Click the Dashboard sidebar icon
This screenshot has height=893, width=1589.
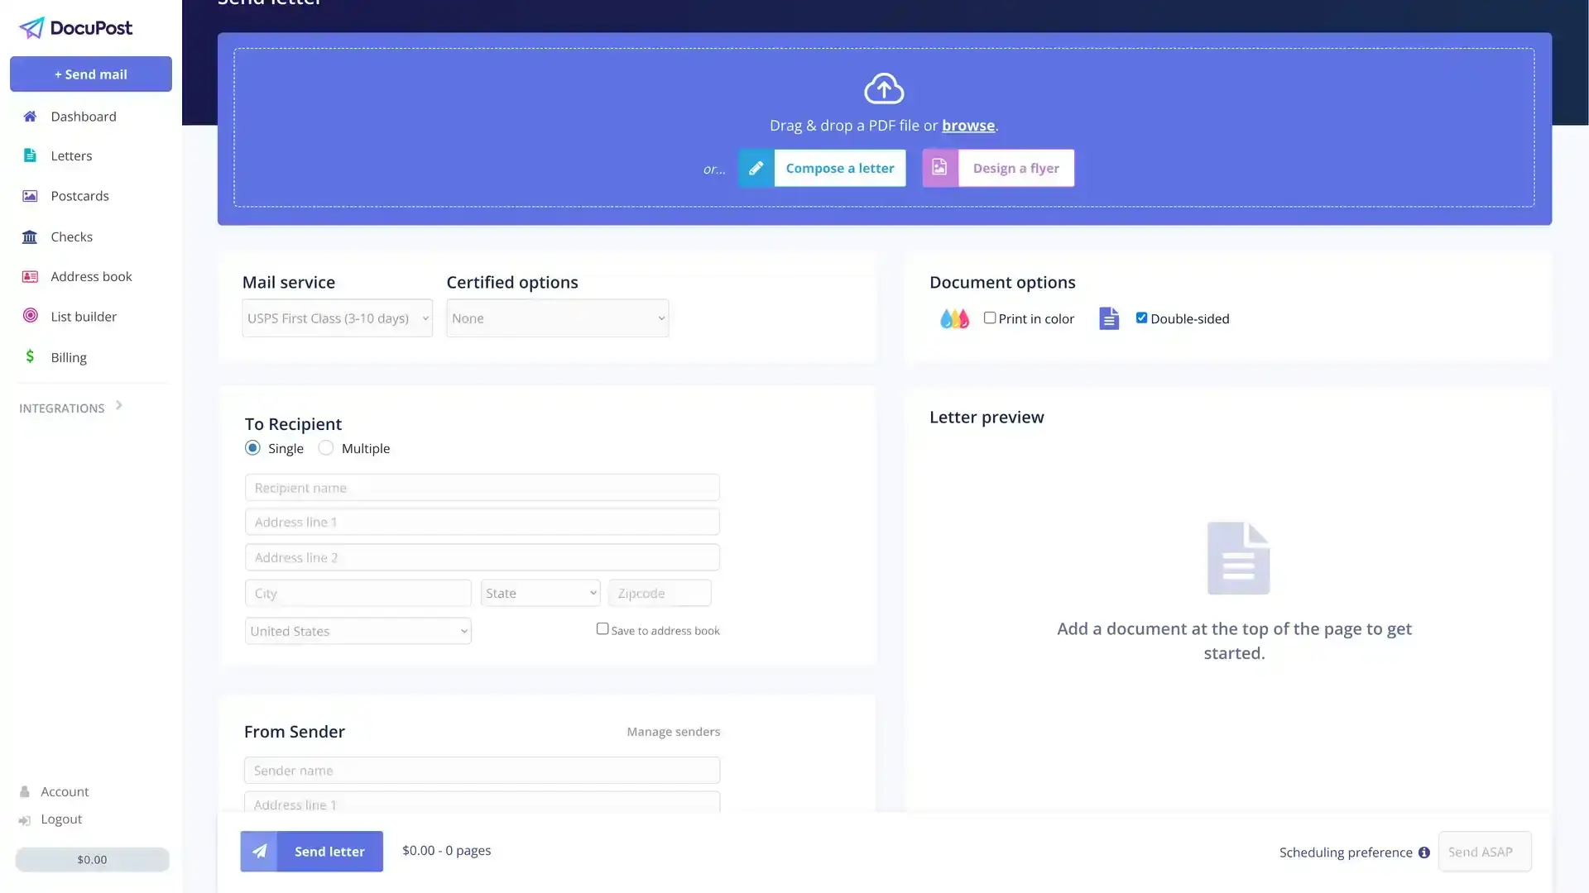point(30,116)
